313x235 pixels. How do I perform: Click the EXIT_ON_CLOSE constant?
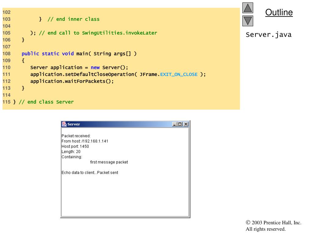point(179,74)
